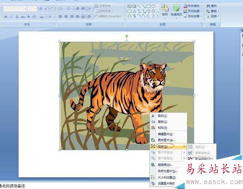
Task: Align text left in paragraph group
Action: 60,17
